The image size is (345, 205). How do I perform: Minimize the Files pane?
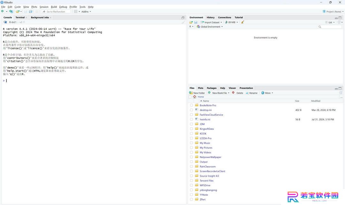336,89
